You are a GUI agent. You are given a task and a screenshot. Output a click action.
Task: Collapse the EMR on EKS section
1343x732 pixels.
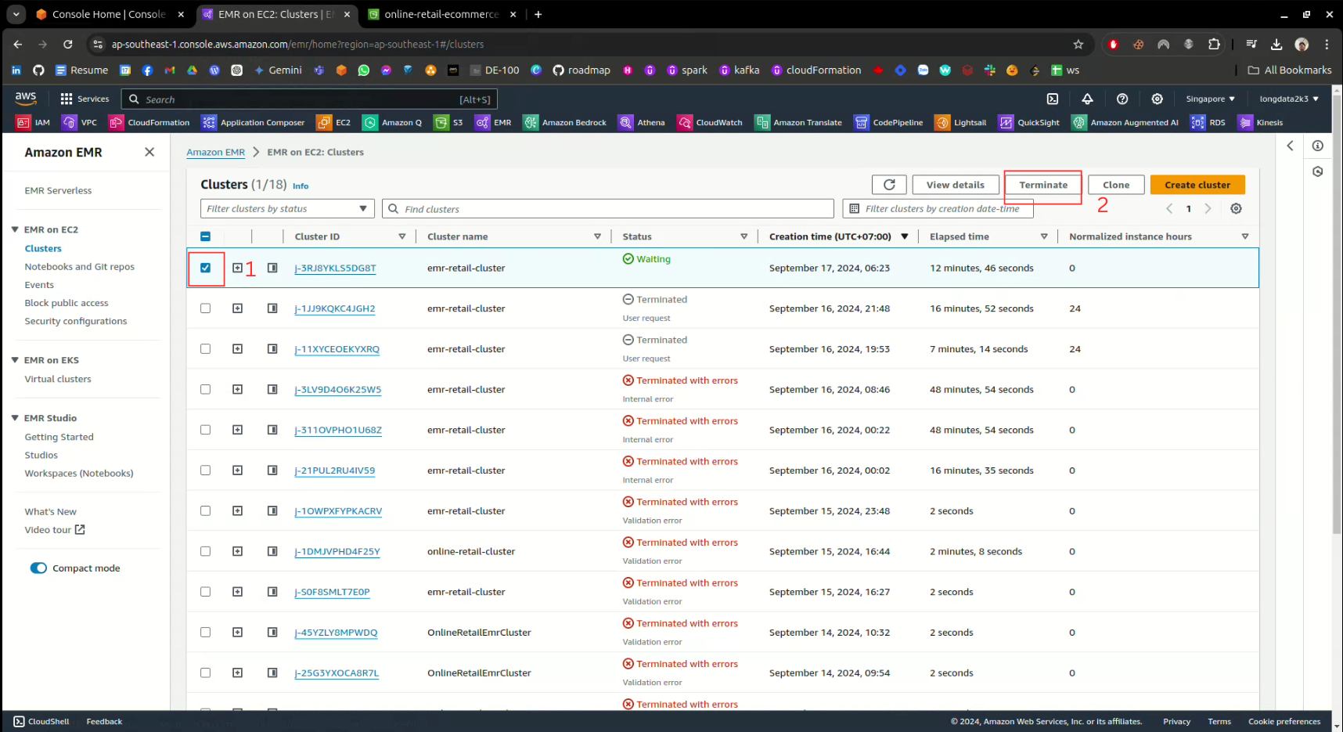[15, 360]
